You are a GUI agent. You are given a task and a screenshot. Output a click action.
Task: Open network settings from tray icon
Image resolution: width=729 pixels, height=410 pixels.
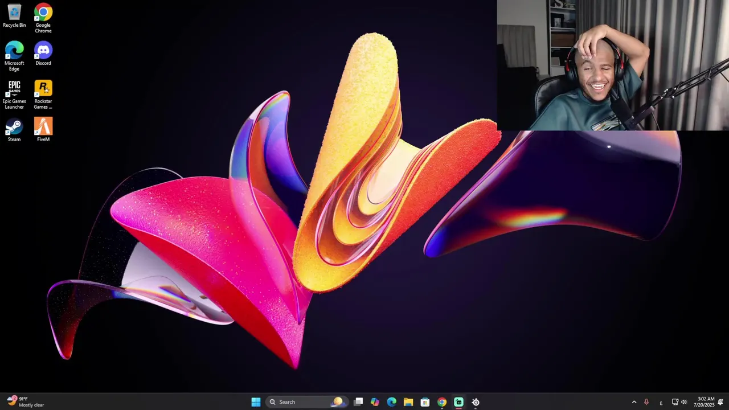[675, 402]
